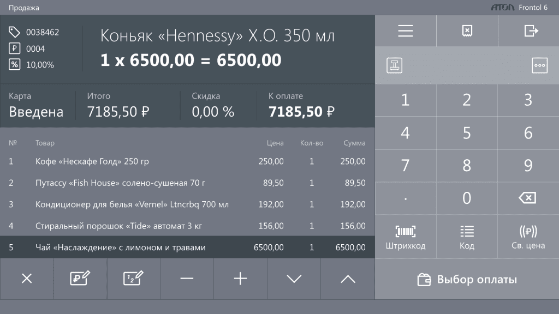Click the Итого total 7185,50 ₽
Screen dimensions: 559x314
click(118, 105)
